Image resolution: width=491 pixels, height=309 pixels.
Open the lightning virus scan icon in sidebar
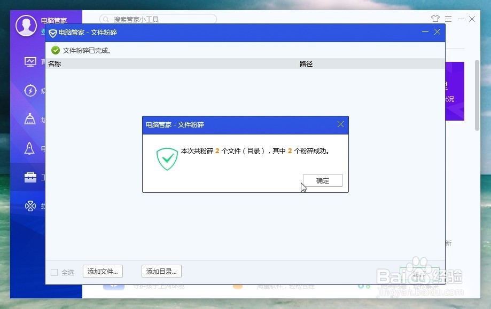pos(30,91)
